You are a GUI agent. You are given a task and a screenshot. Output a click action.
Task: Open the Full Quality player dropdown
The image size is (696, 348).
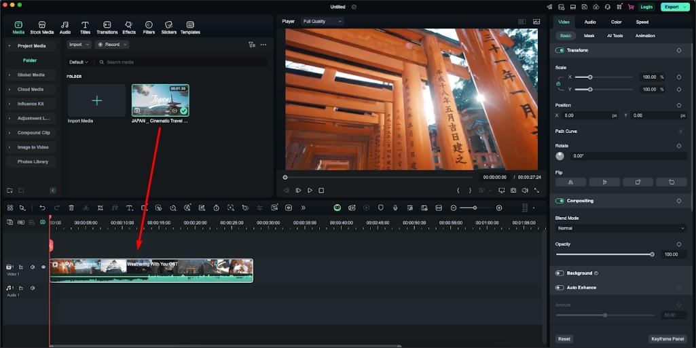323,21
